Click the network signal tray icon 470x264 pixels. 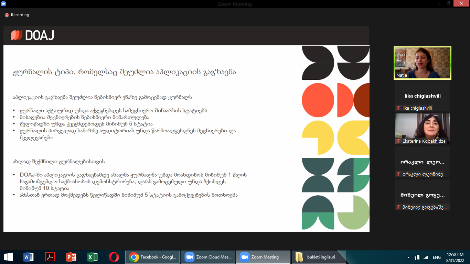pyautogui.click(x=425, y=257)
